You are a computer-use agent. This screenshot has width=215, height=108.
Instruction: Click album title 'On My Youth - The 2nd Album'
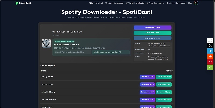(x=67, y=32)
